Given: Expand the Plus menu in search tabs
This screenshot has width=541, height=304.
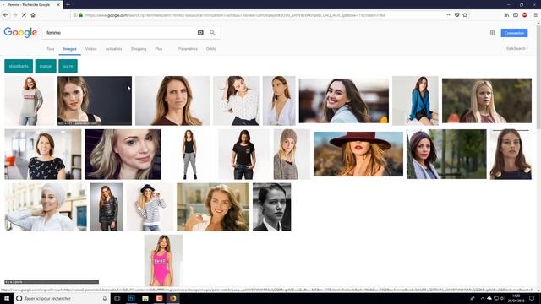Looking at the screenshot, I should [x=159, y=49].
